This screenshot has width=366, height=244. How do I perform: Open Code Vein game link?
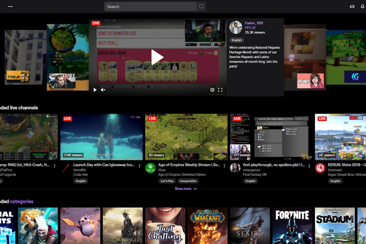pos(81,174)
